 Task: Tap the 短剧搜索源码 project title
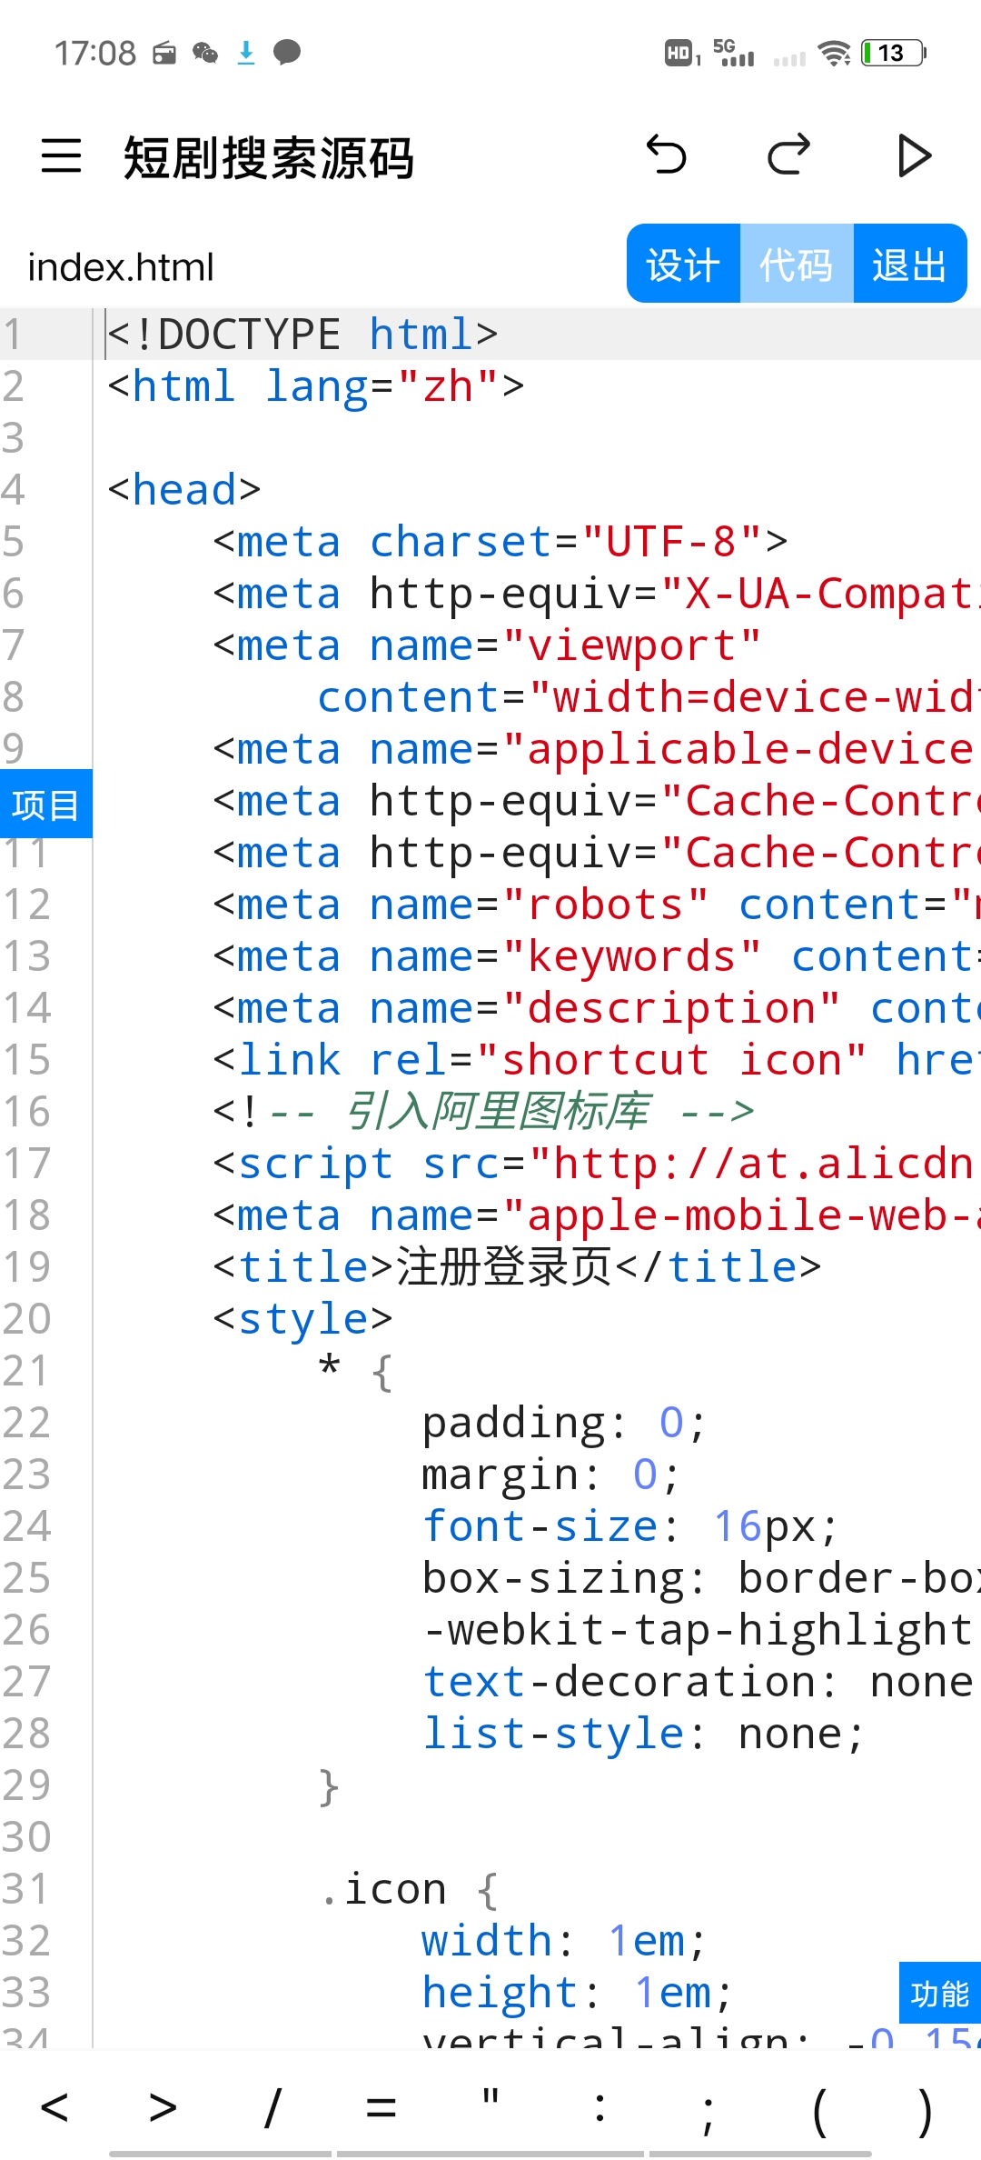(269, 157)
